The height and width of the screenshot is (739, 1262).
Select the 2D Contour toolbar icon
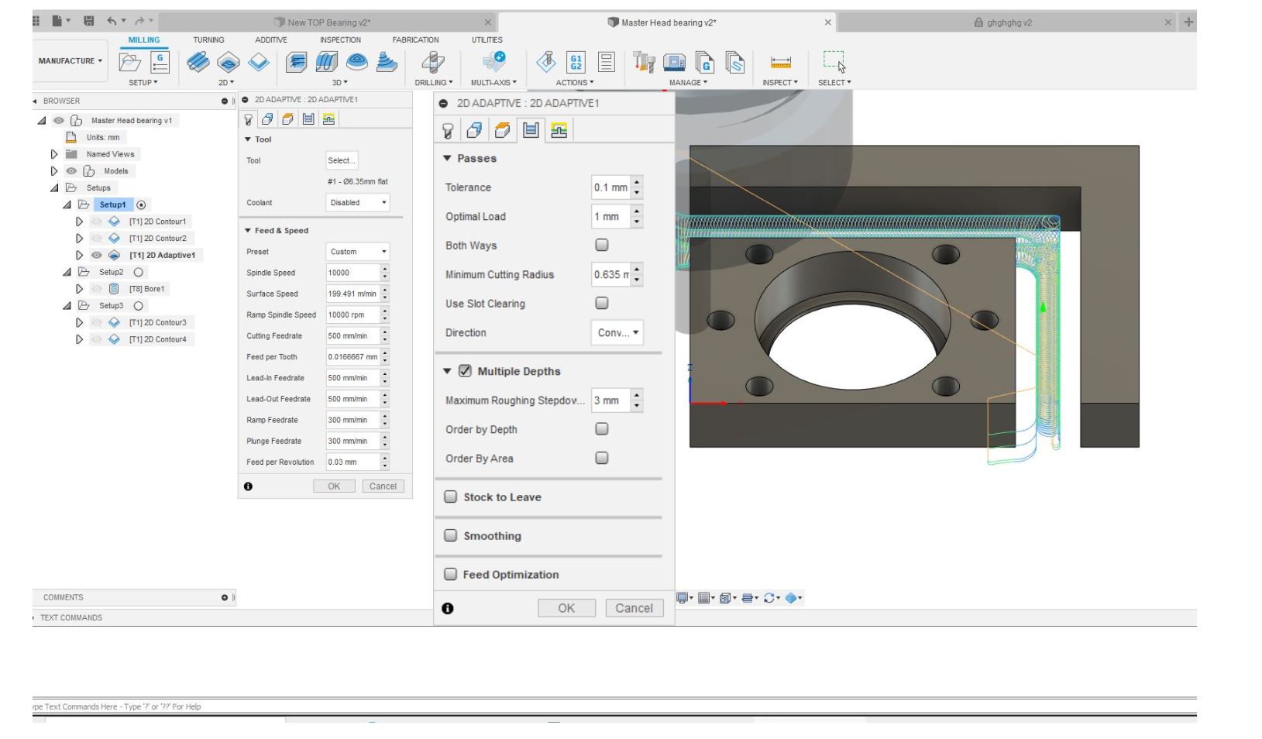click(258, 62)
